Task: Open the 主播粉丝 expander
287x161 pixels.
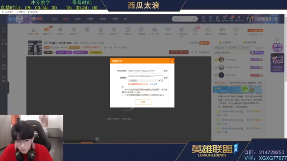Action: coord(226,42)
